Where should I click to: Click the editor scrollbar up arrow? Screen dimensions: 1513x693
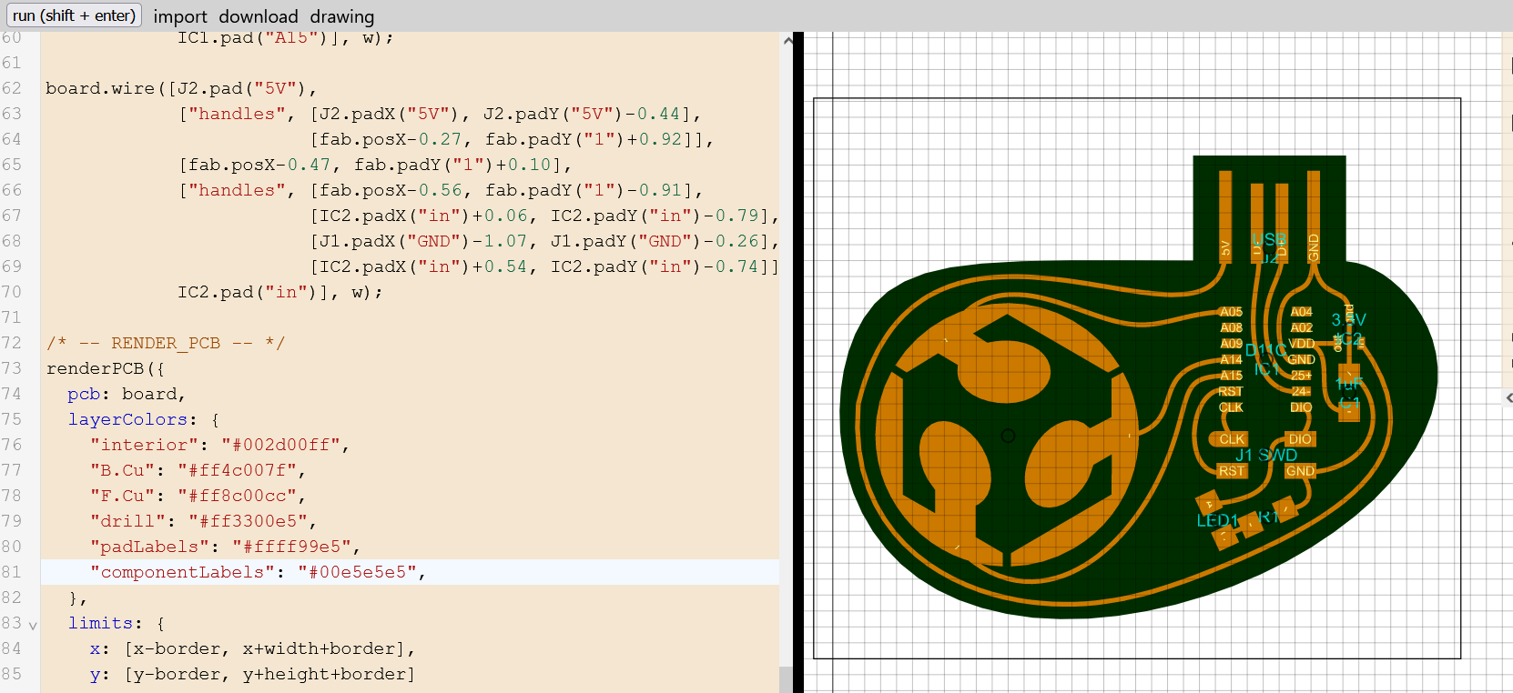coord(787,40)
